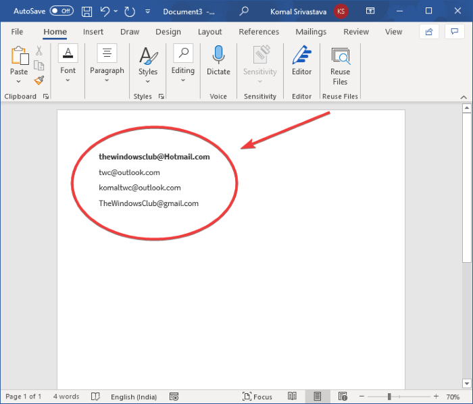Open the Mailings tab
473x404 pixels.
(311, 32)
